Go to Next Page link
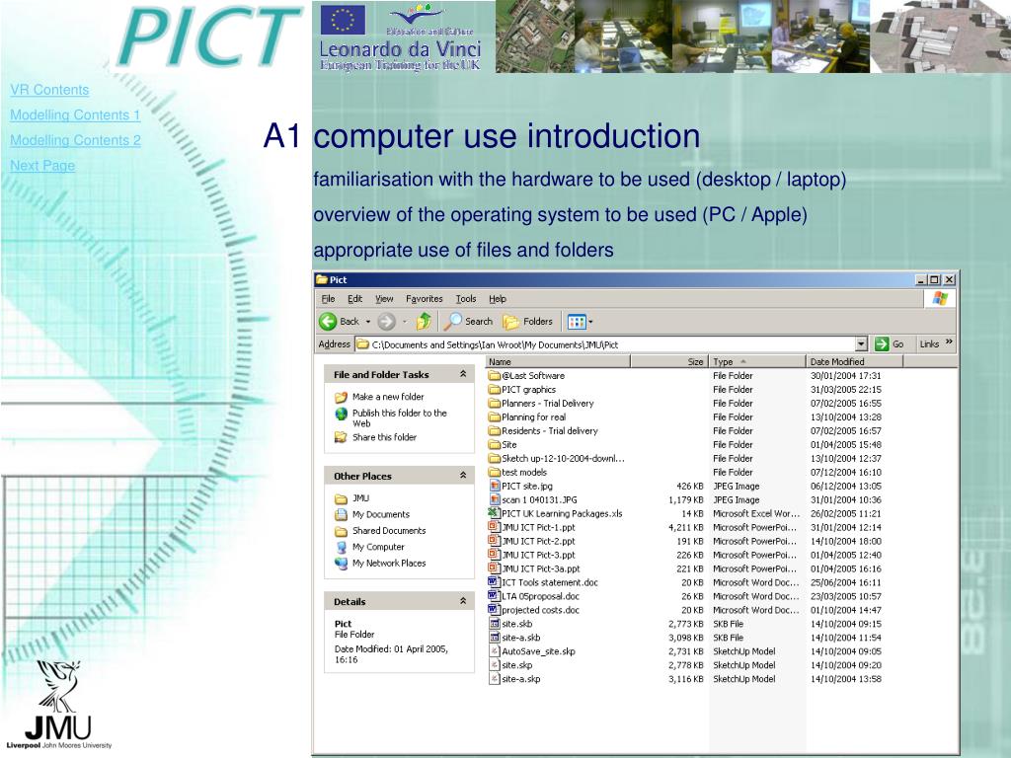 pyautogui.click(x=42, y=166)
